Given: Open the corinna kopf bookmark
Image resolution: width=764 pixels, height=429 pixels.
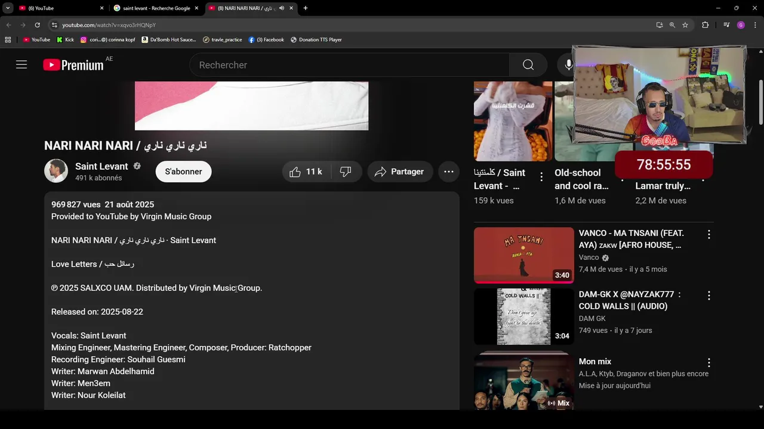Looking at the screenshot, I should click(x=108, y=40).
